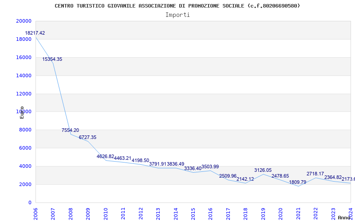Select the 7554.20 value label
The width and height of the screenshot is (355, 222).
tap(71, 130)
